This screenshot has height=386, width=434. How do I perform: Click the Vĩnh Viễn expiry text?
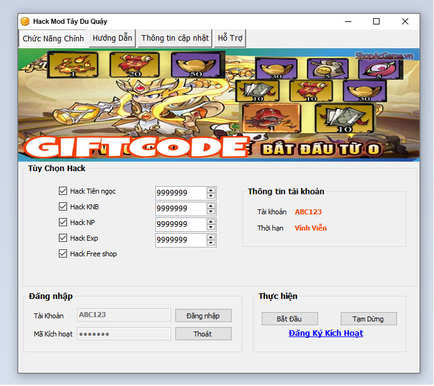(311, 228)
